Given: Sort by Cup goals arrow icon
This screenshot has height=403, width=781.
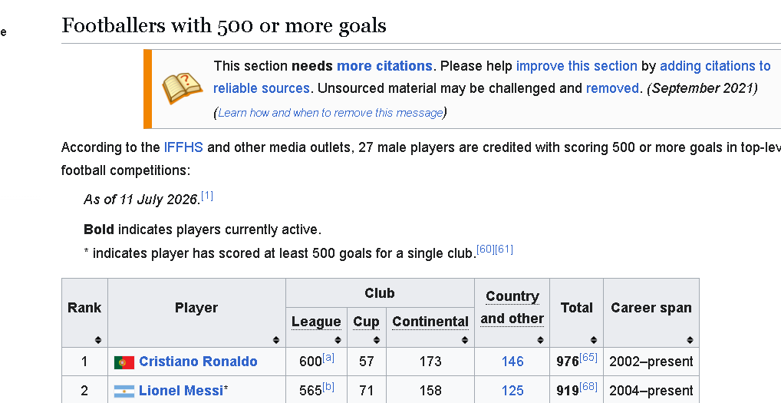Looking at the screenshot, I should [x=377, y=340].
